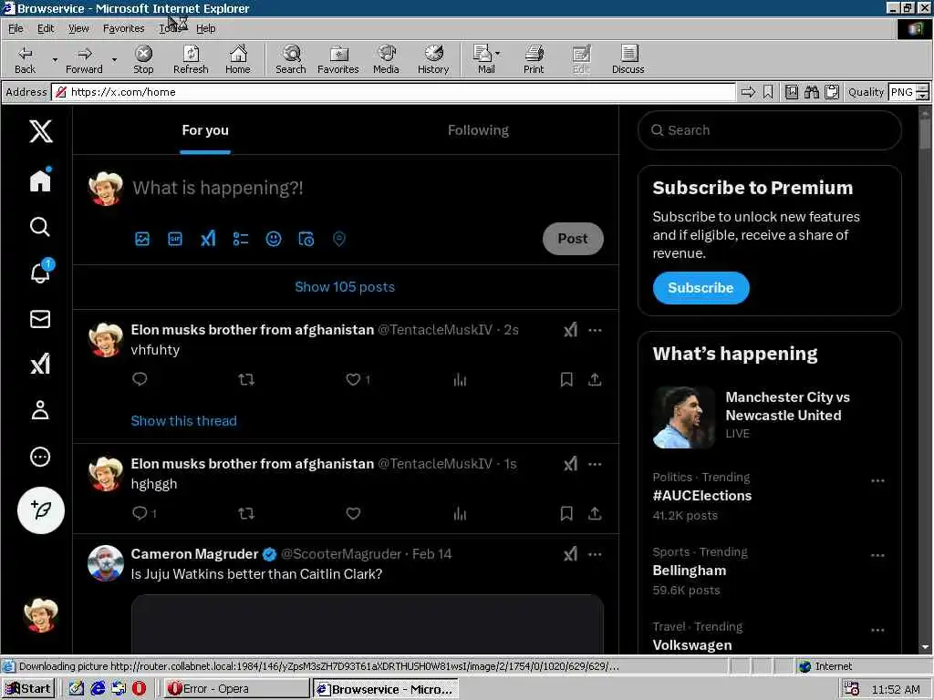This screenshot has width=934, height=700.
Task: Switch to the For you tab
Action: [205, 130]
